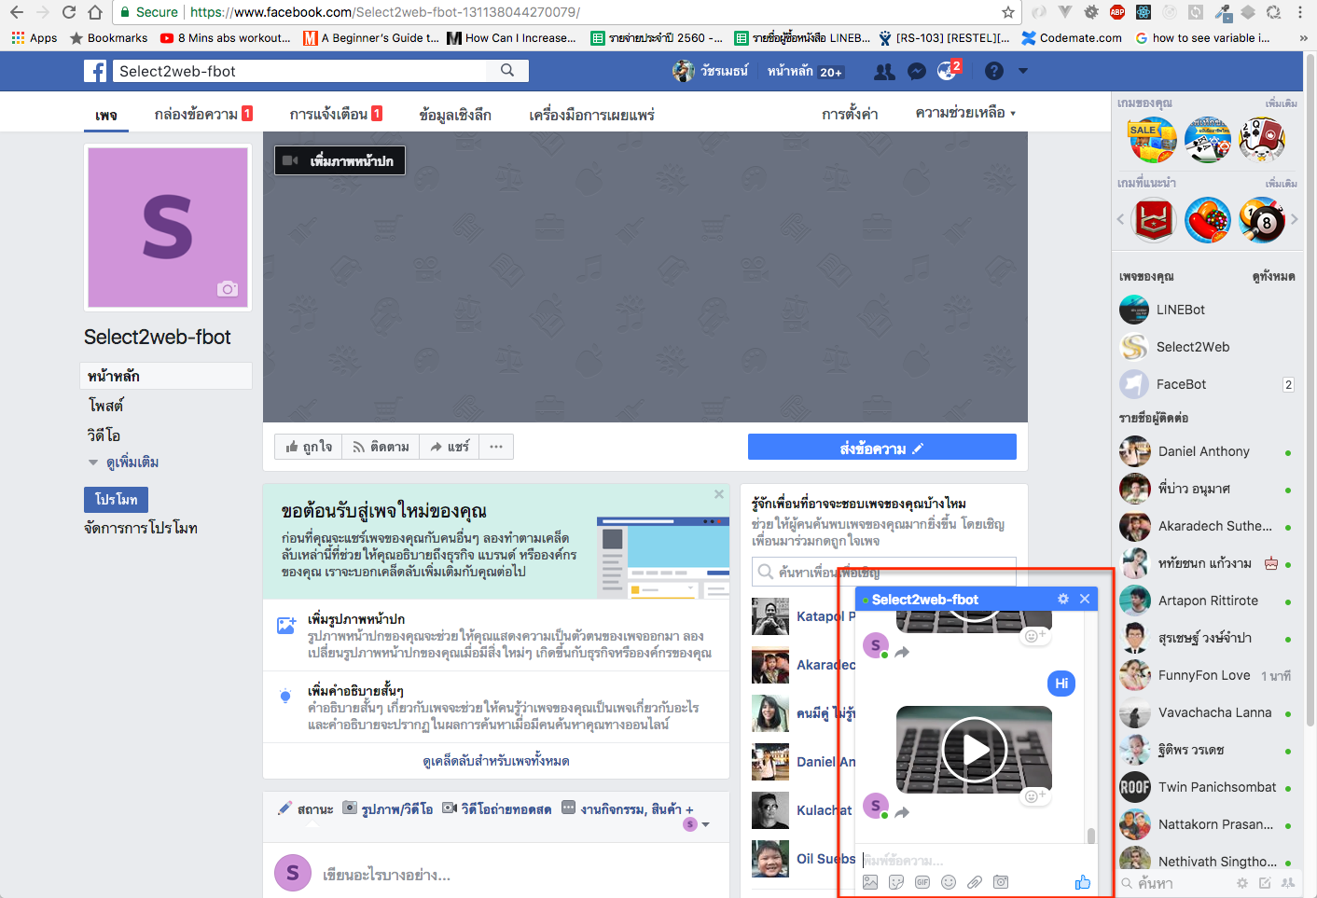Click the browser home icon

click(x=95, y=12)
